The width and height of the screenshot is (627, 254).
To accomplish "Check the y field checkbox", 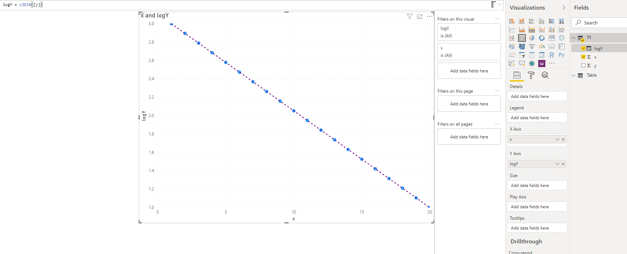I will click(583, 65).
